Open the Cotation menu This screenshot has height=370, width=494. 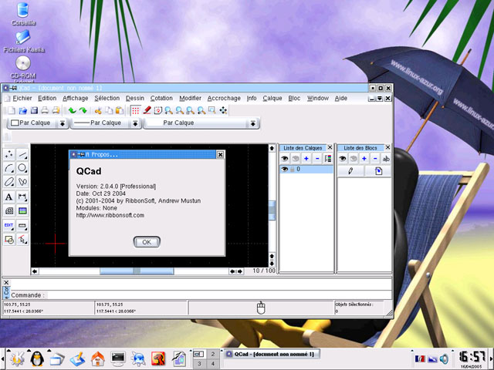click(x=161, y=98)
